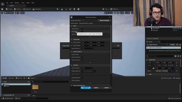The image size is (182, 102).
Task: Open the Platforms dropdown
Action: click(114, 9)
